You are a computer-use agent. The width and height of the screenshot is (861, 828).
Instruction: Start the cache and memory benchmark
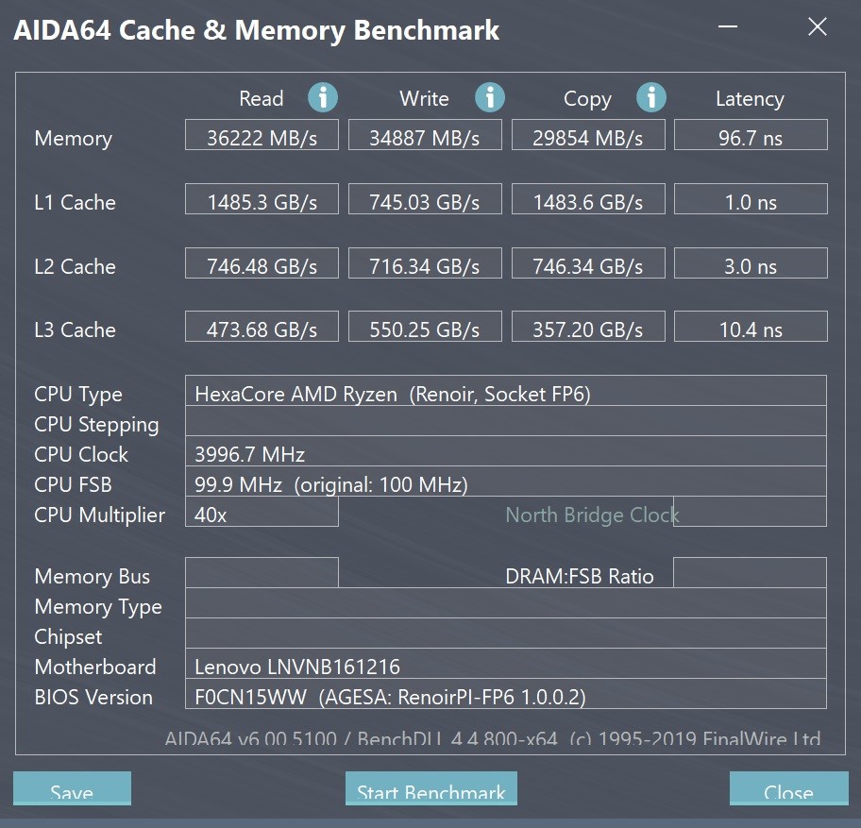coord(431,788)
